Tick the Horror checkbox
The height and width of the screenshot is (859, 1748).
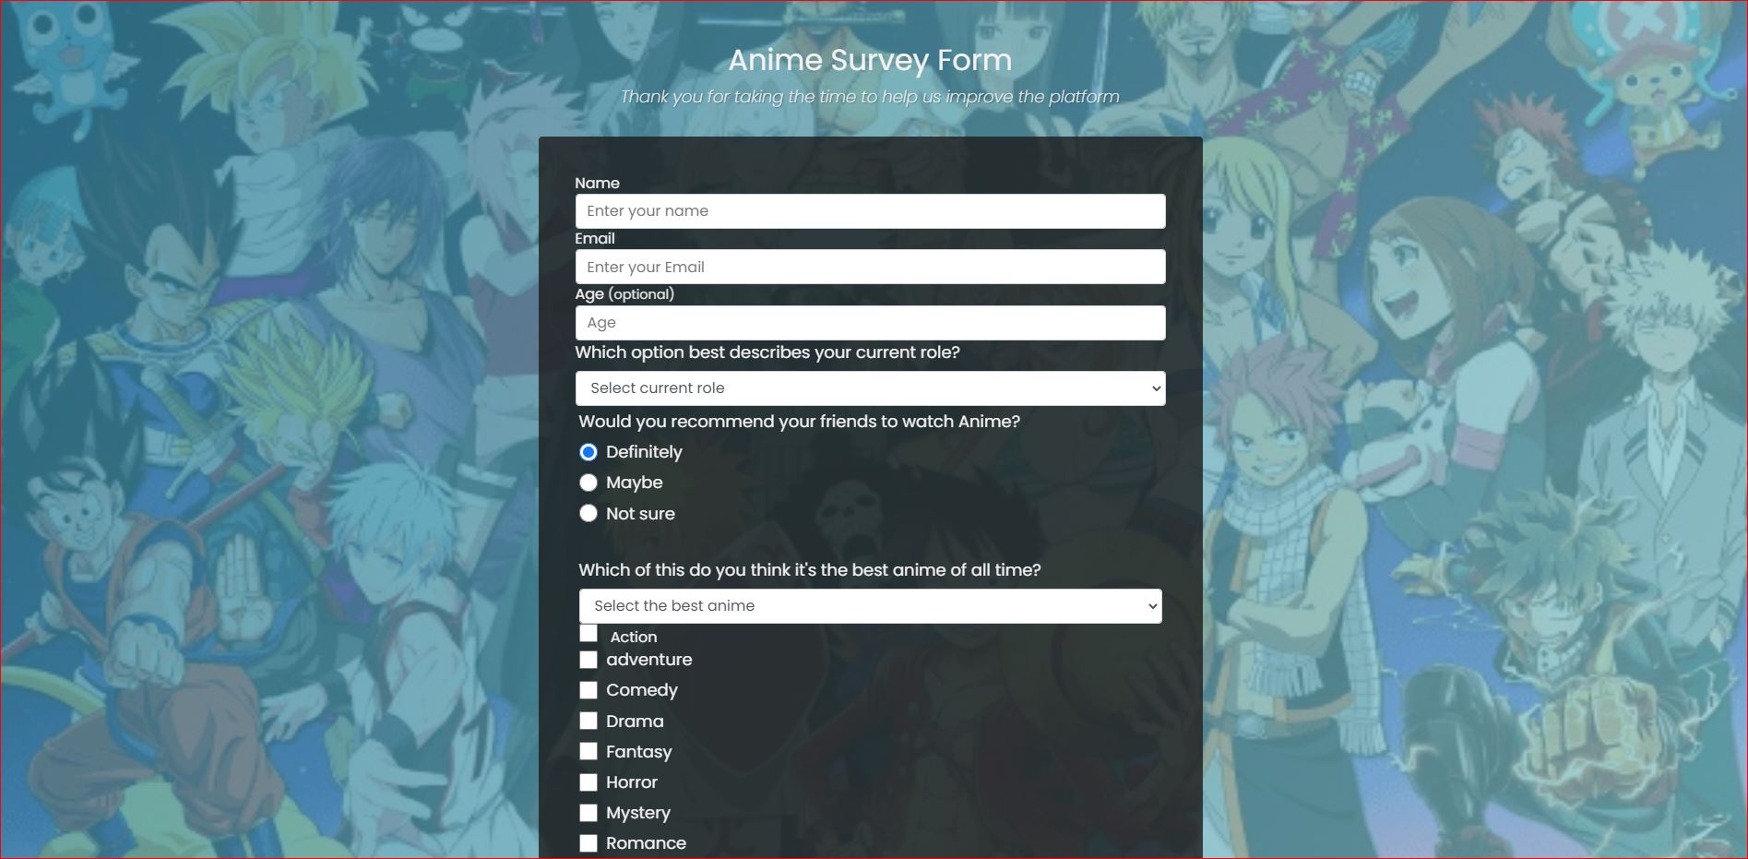tap(589, 782)
